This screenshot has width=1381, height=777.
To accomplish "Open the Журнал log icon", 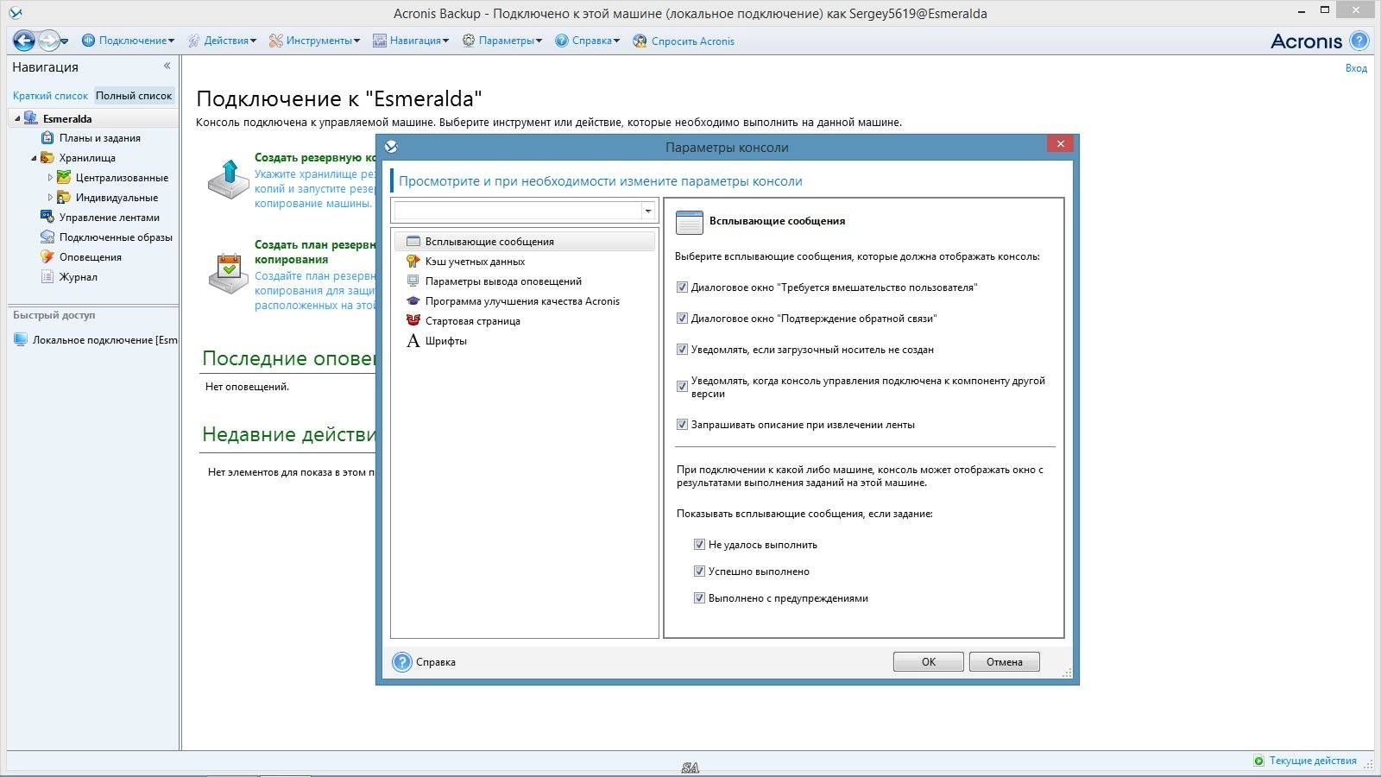I will point(47,277).
